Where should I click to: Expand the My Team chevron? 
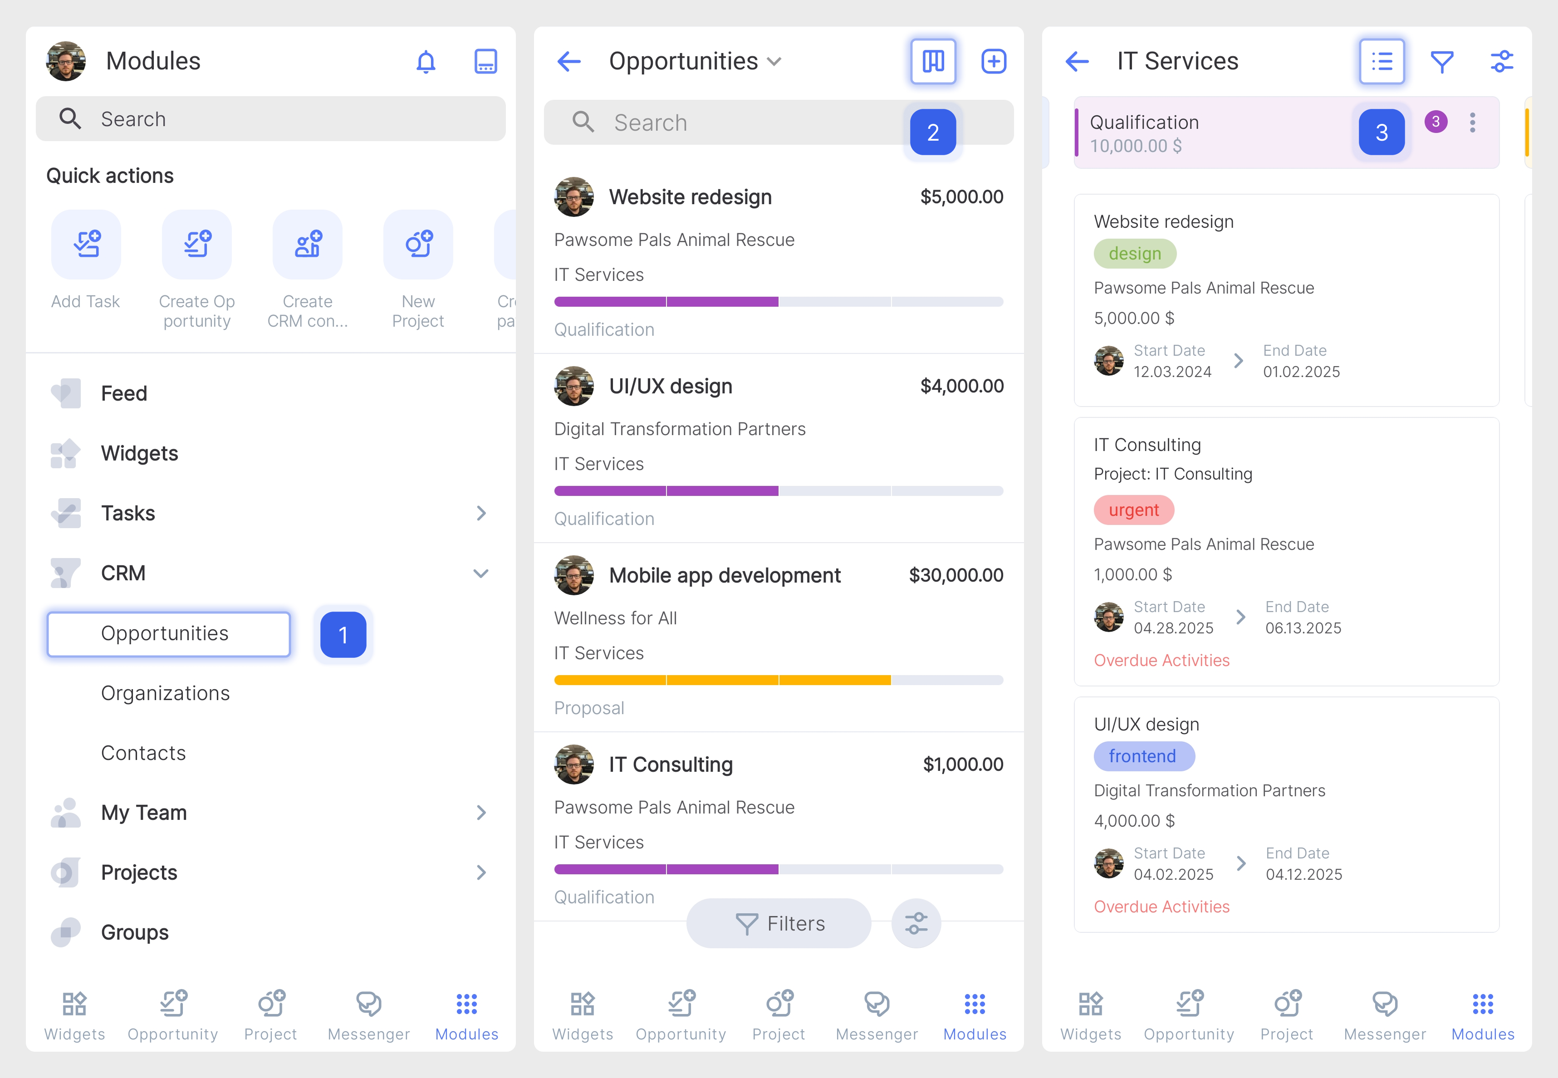[x=481, y=813]
